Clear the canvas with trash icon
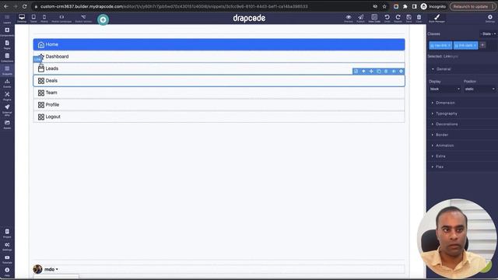This screenshot has height=280, width=498. click(x=419, y=19)
